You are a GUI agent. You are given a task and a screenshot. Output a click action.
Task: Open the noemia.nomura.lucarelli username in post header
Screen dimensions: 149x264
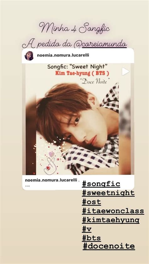pyautogui.click(x=63, y=55)
